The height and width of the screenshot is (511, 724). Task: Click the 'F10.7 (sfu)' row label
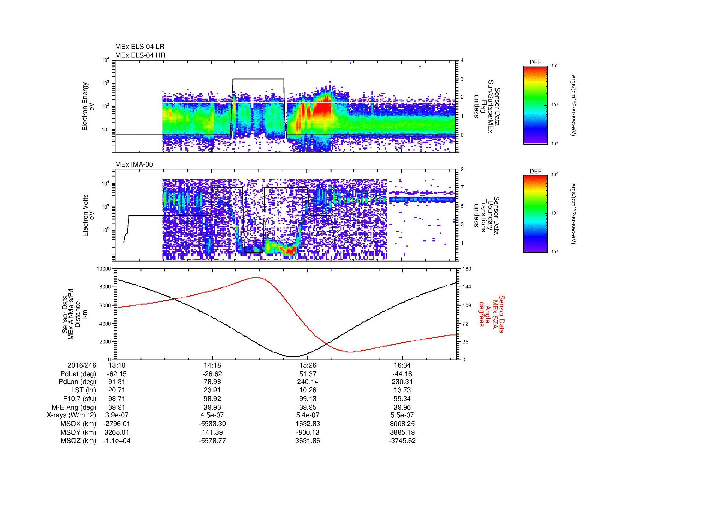80,398
